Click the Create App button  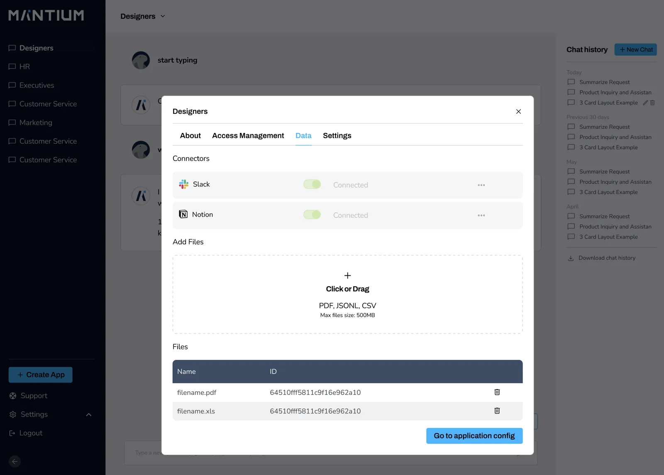tap(41, 375)
